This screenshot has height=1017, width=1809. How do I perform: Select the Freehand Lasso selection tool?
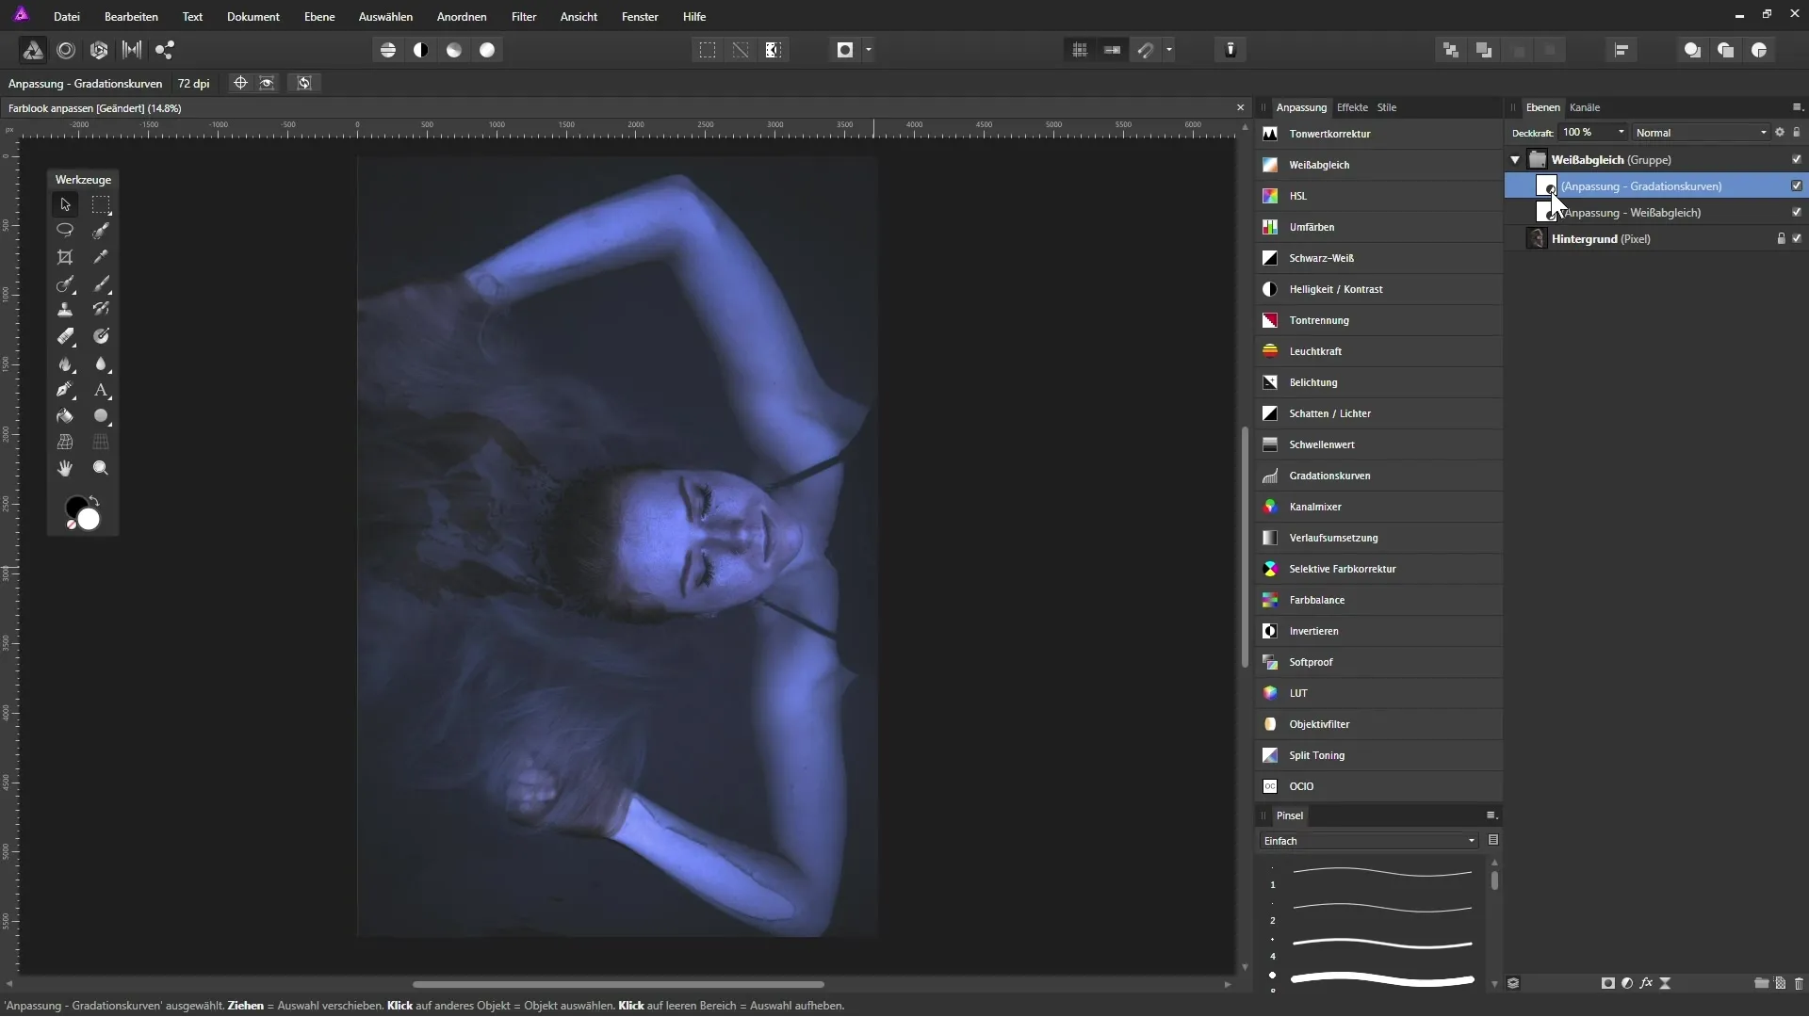click(x=65, y=230)
